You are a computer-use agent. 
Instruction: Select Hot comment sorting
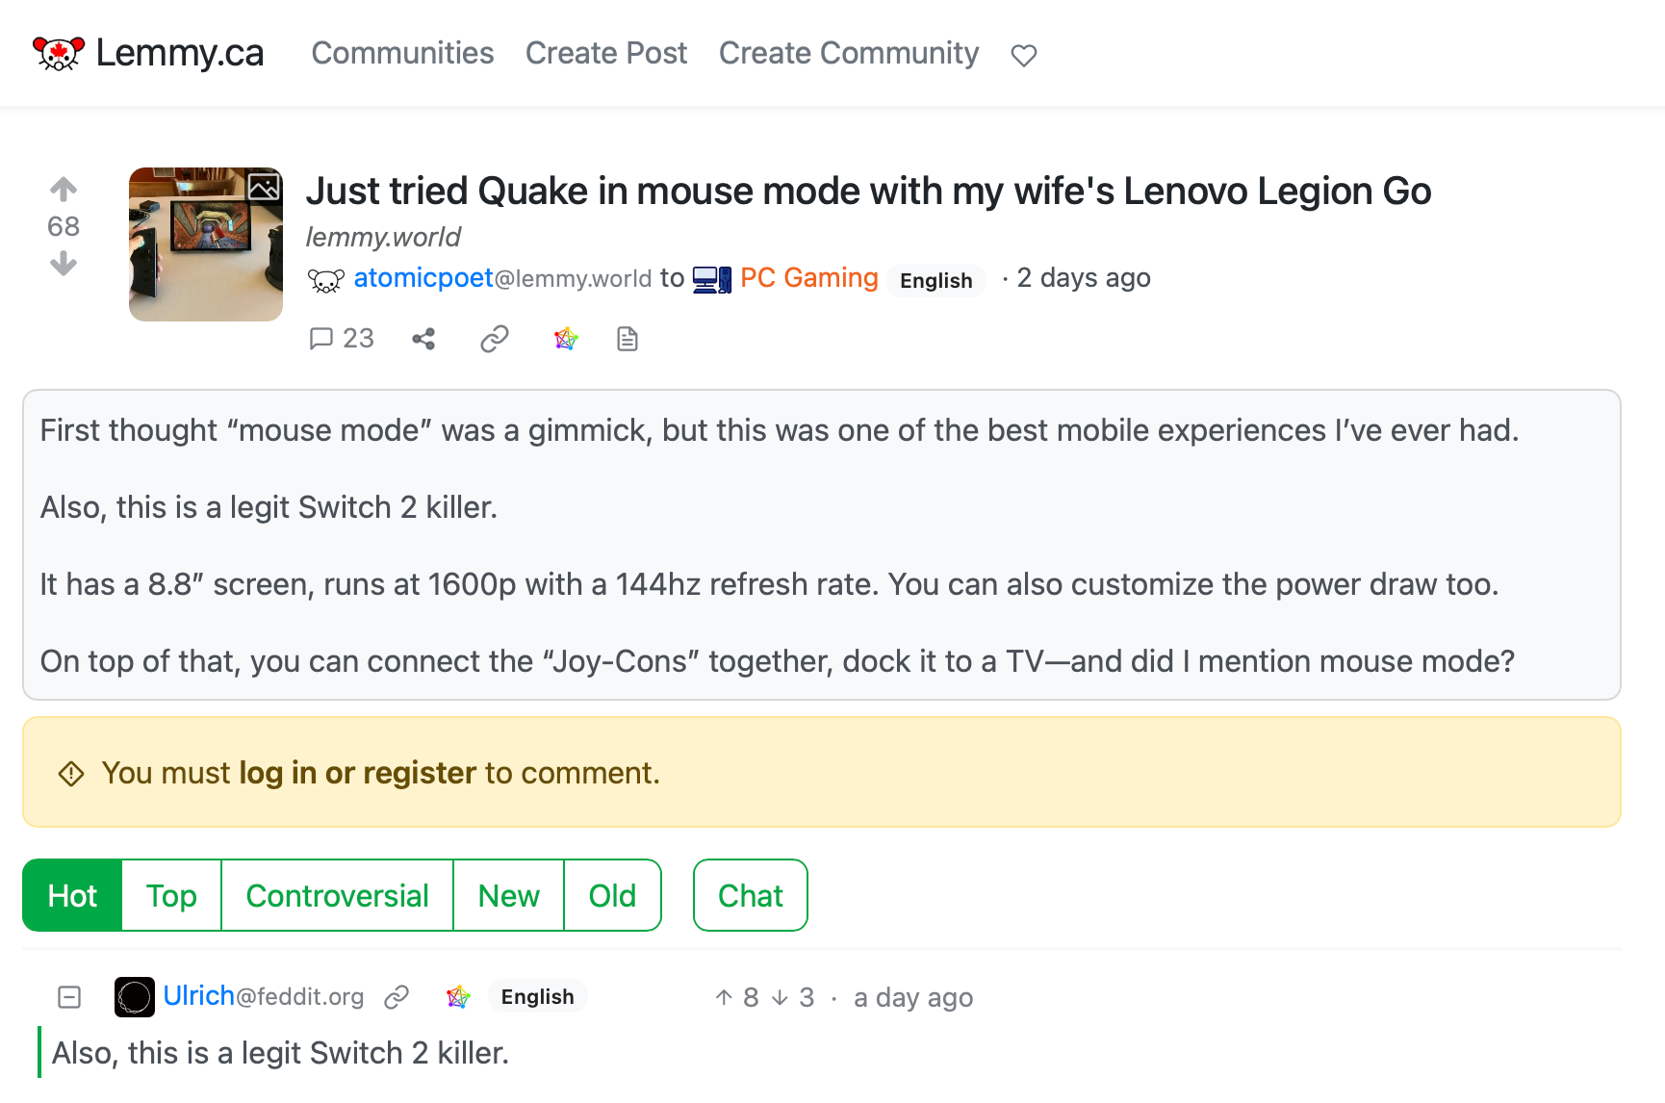tap(72, 896)
